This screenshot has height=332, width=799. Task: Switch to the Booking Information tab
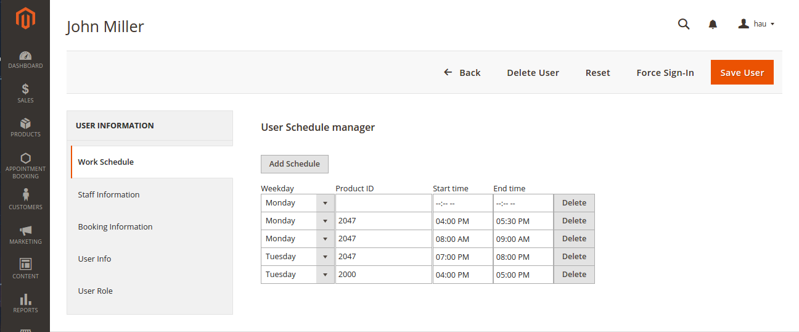pyautogui.click(x=115, y=226)
